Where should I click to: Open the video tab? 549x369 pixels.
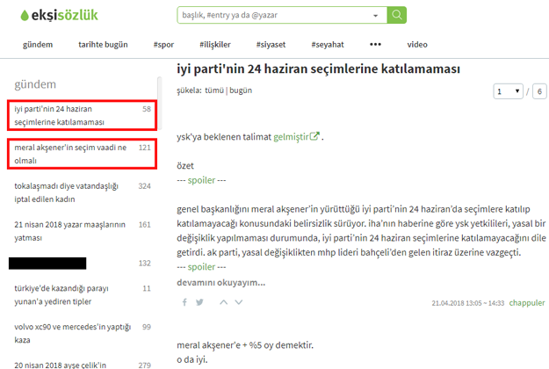coord(417,44)
